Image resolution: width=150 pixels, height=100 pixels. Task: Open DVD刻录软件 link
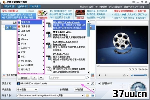point(115,7)
